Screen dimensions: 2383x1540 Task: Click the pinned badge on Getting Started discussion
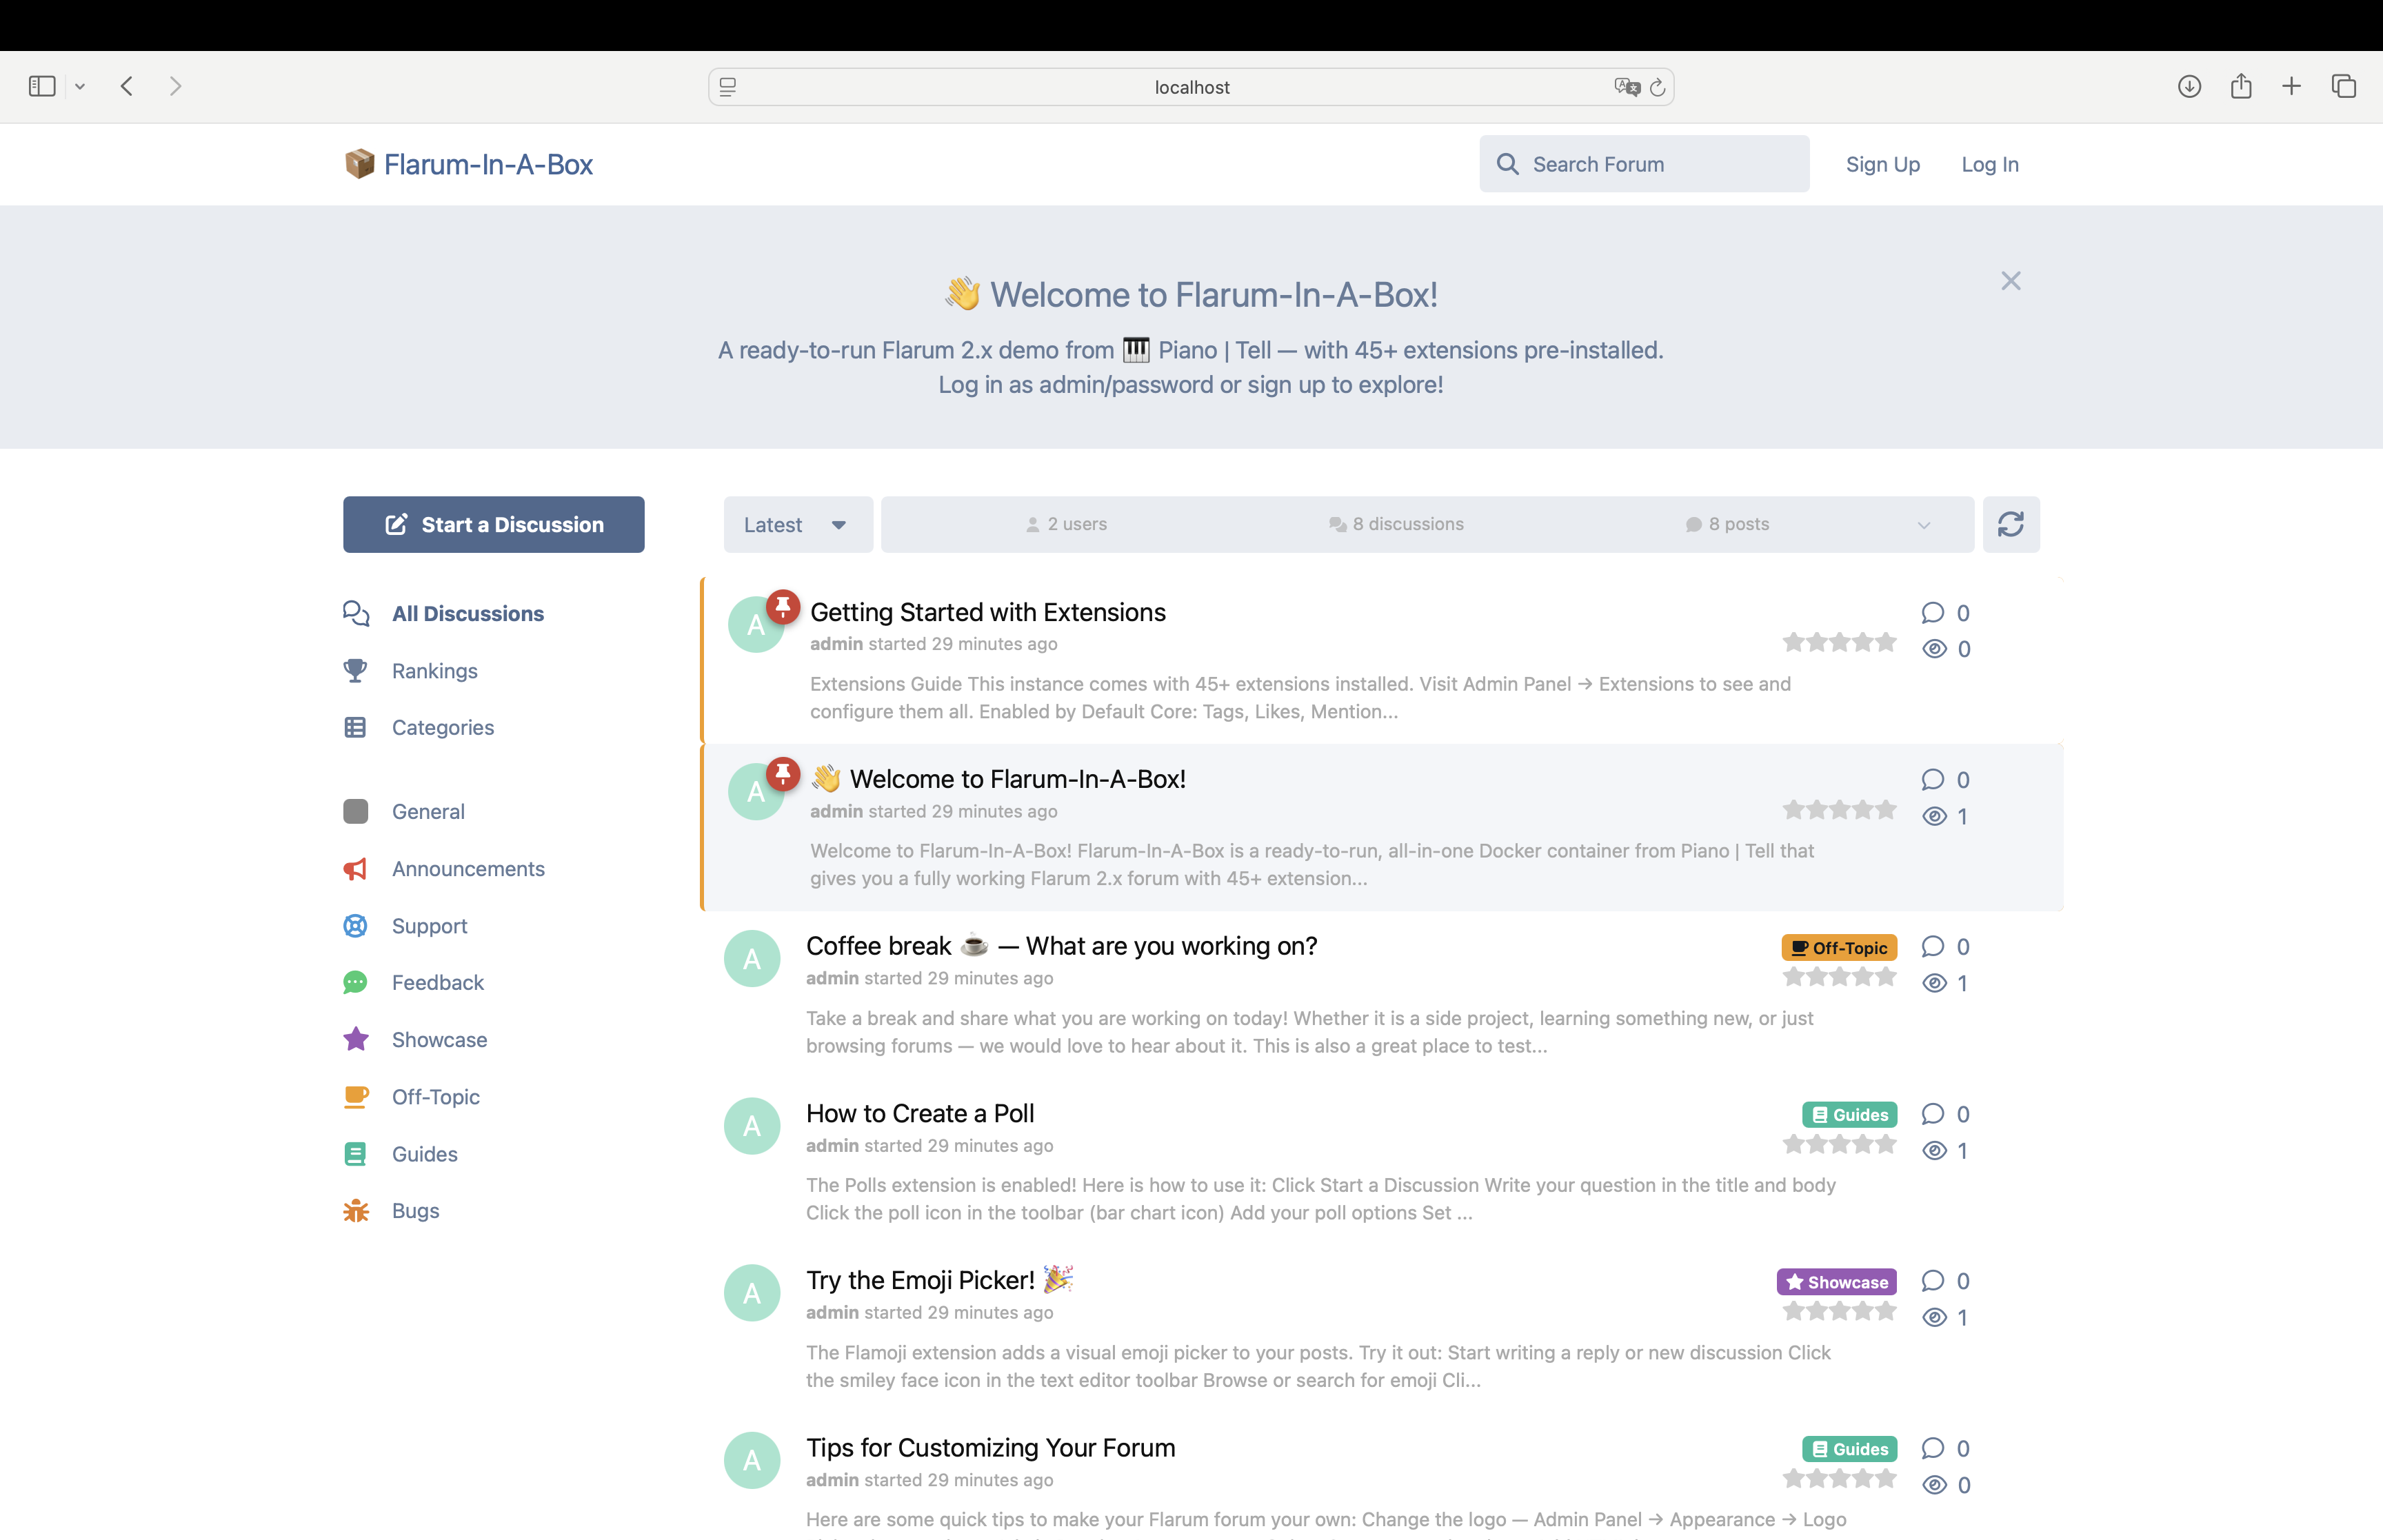783,606
